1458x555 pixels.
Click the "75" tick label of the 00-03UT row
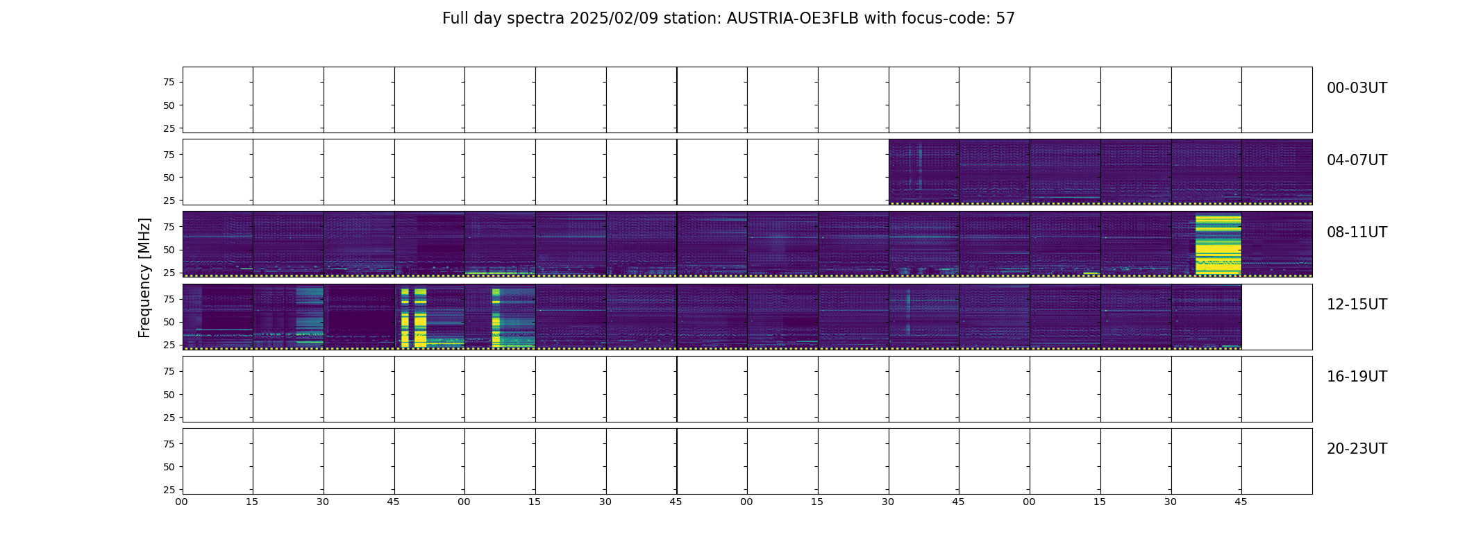169,83
